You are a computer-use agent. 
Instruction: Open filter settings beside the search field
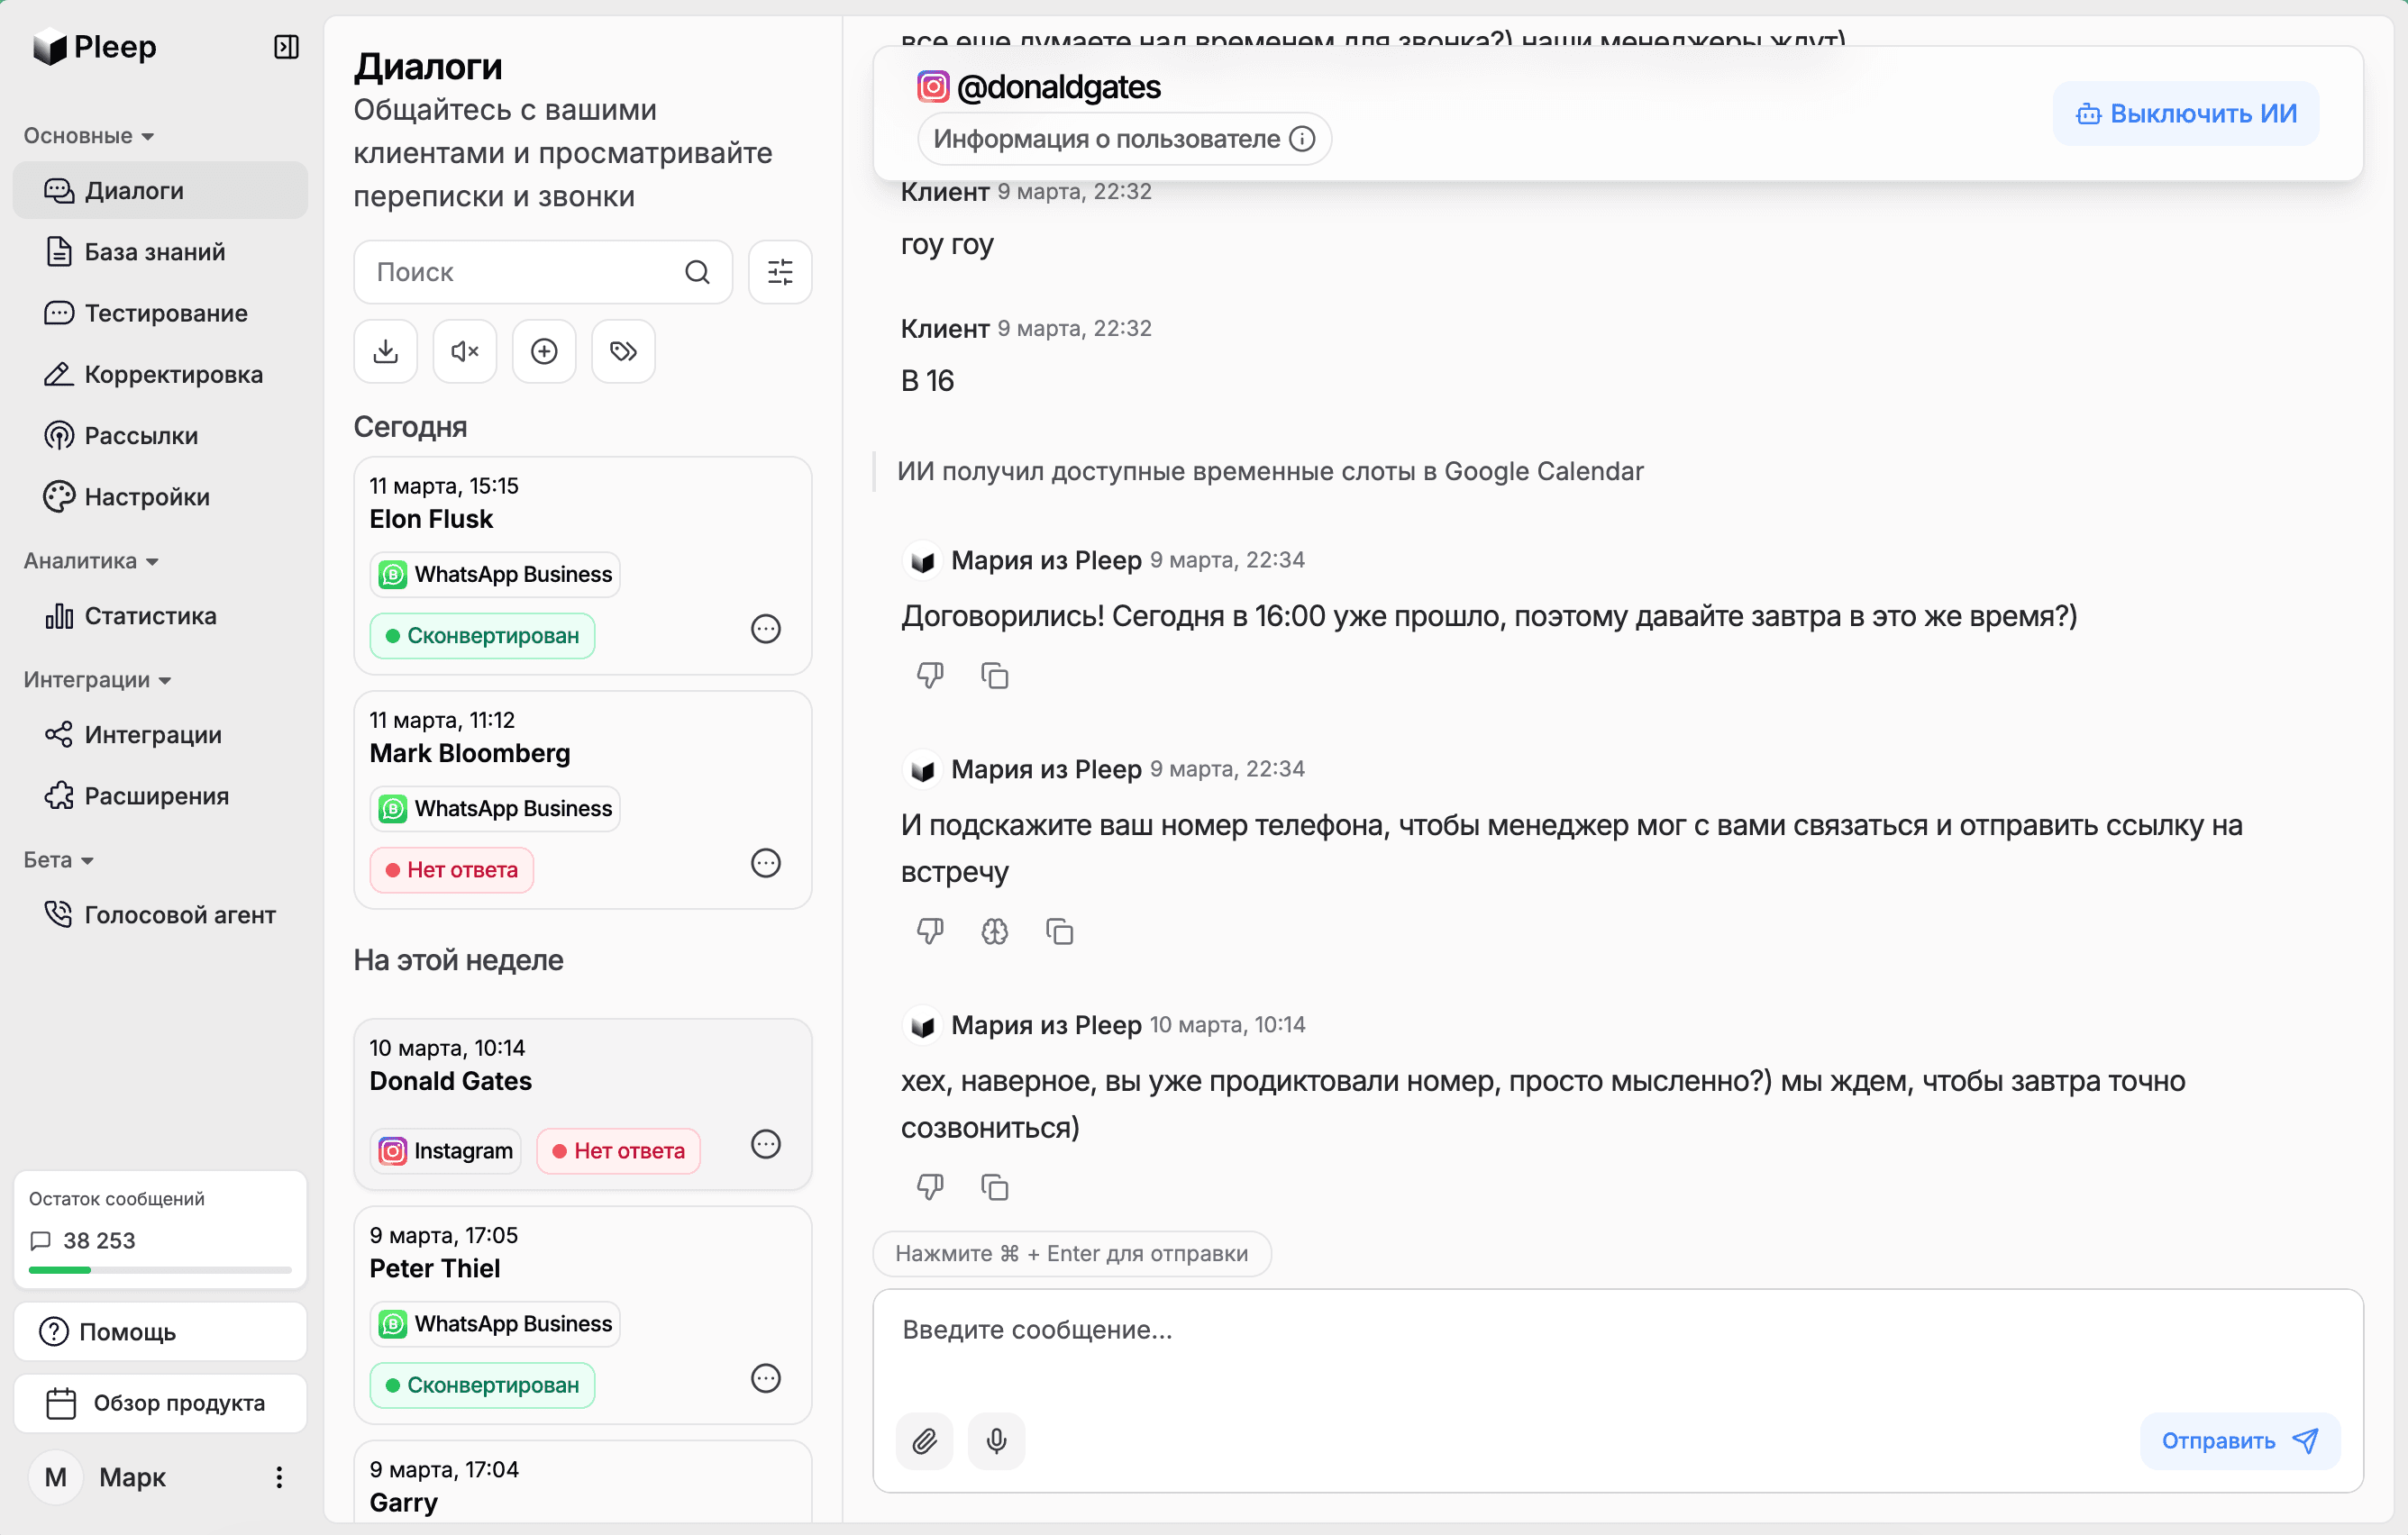(779, 271)
